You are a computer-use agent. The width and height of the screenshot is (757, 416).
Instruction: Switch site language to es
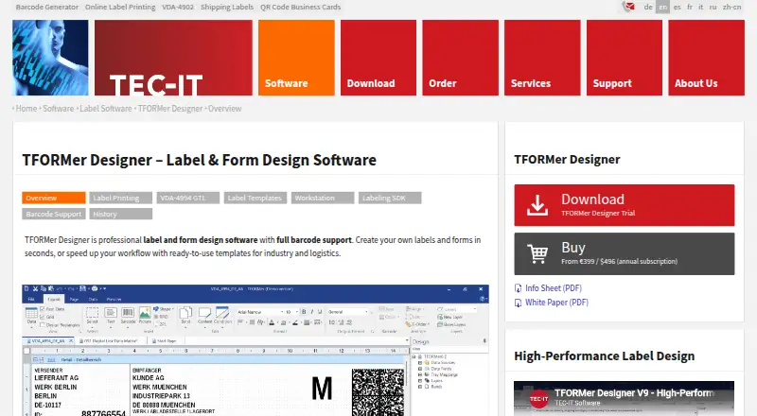point(677,7)
